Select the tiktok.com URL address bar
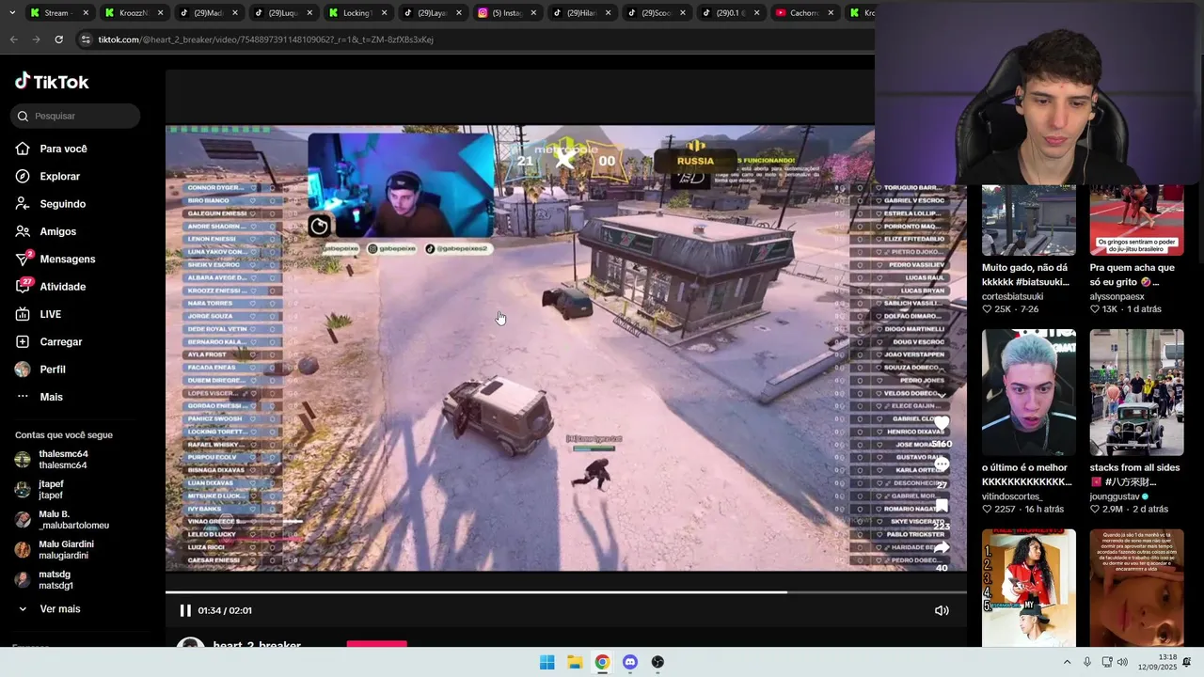 (x=470, y=39)
